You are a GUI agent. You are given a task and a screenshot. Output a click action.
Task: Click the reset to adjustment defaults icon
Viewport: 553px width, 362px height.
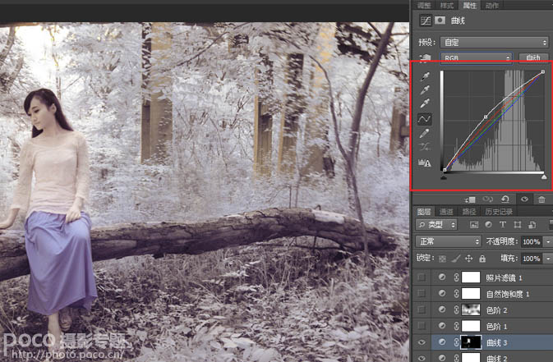(x=505, y=199)
